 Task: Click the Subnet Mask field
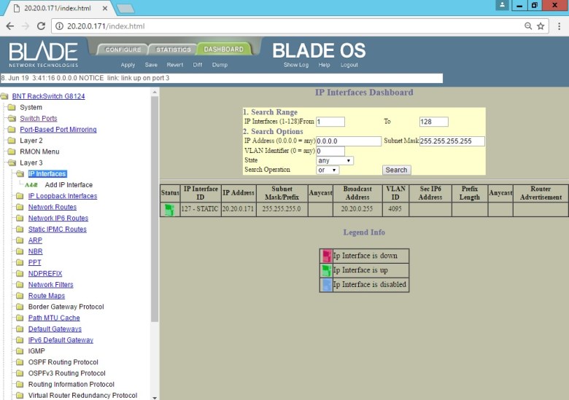pos(452,141)
